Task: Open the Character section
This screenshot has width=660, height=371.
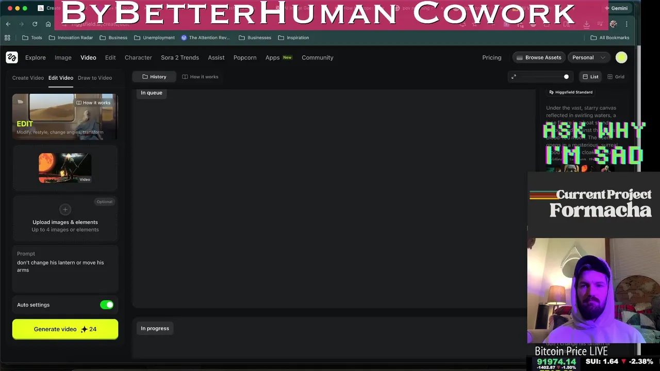Action: tap(138, 58)
